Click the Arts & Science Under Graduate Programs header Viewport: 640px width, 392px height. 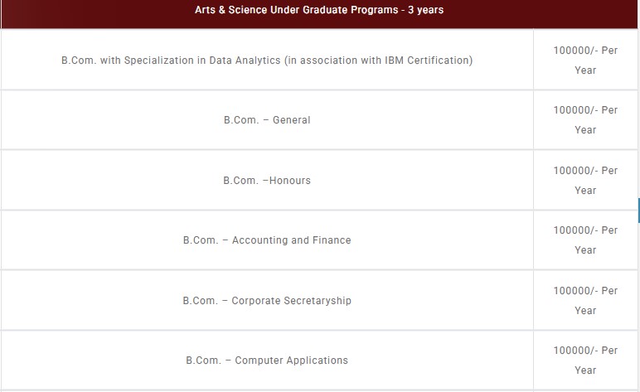319,10
